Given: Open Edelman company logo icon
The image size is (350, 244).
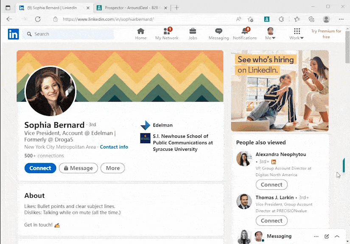Looking at the screenshot, I should [146, 125].
